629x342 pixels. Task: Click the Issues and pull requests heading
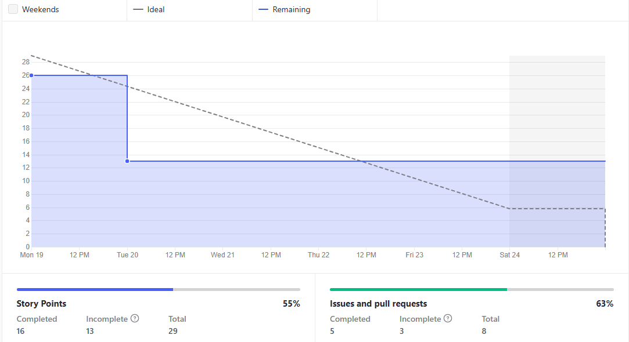tap(378, 304)
